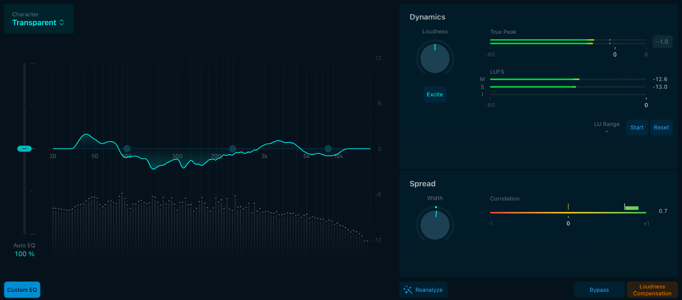Open the Character Transparent dropdown
Screen dimensions: 682x300
[39, 19]
